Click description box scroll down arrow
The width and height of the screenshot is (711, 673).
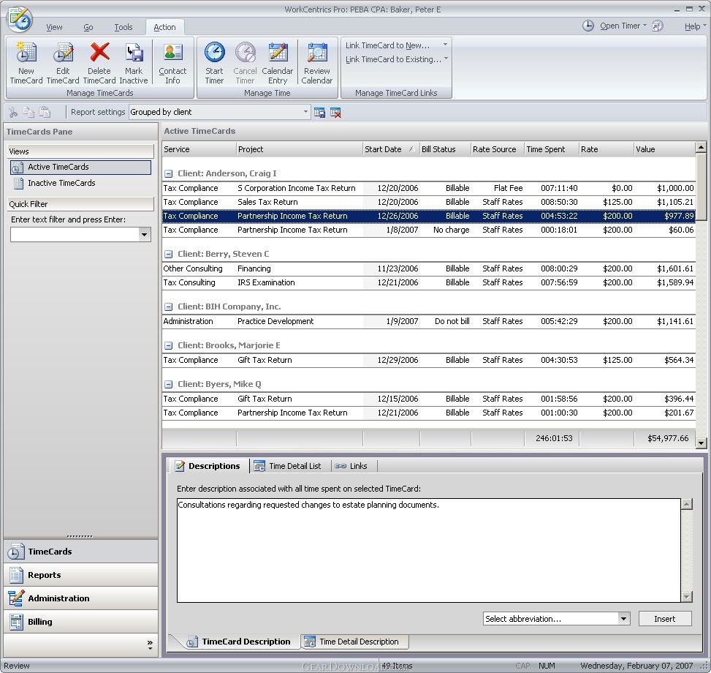(687, 597)
